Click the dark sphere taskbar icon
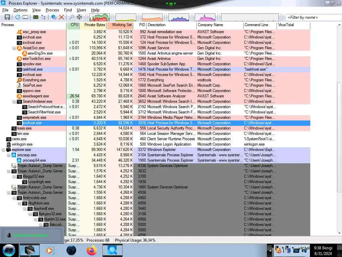This screenshot has width=342, height=257. pyautogui.click(x=71, y=250)
